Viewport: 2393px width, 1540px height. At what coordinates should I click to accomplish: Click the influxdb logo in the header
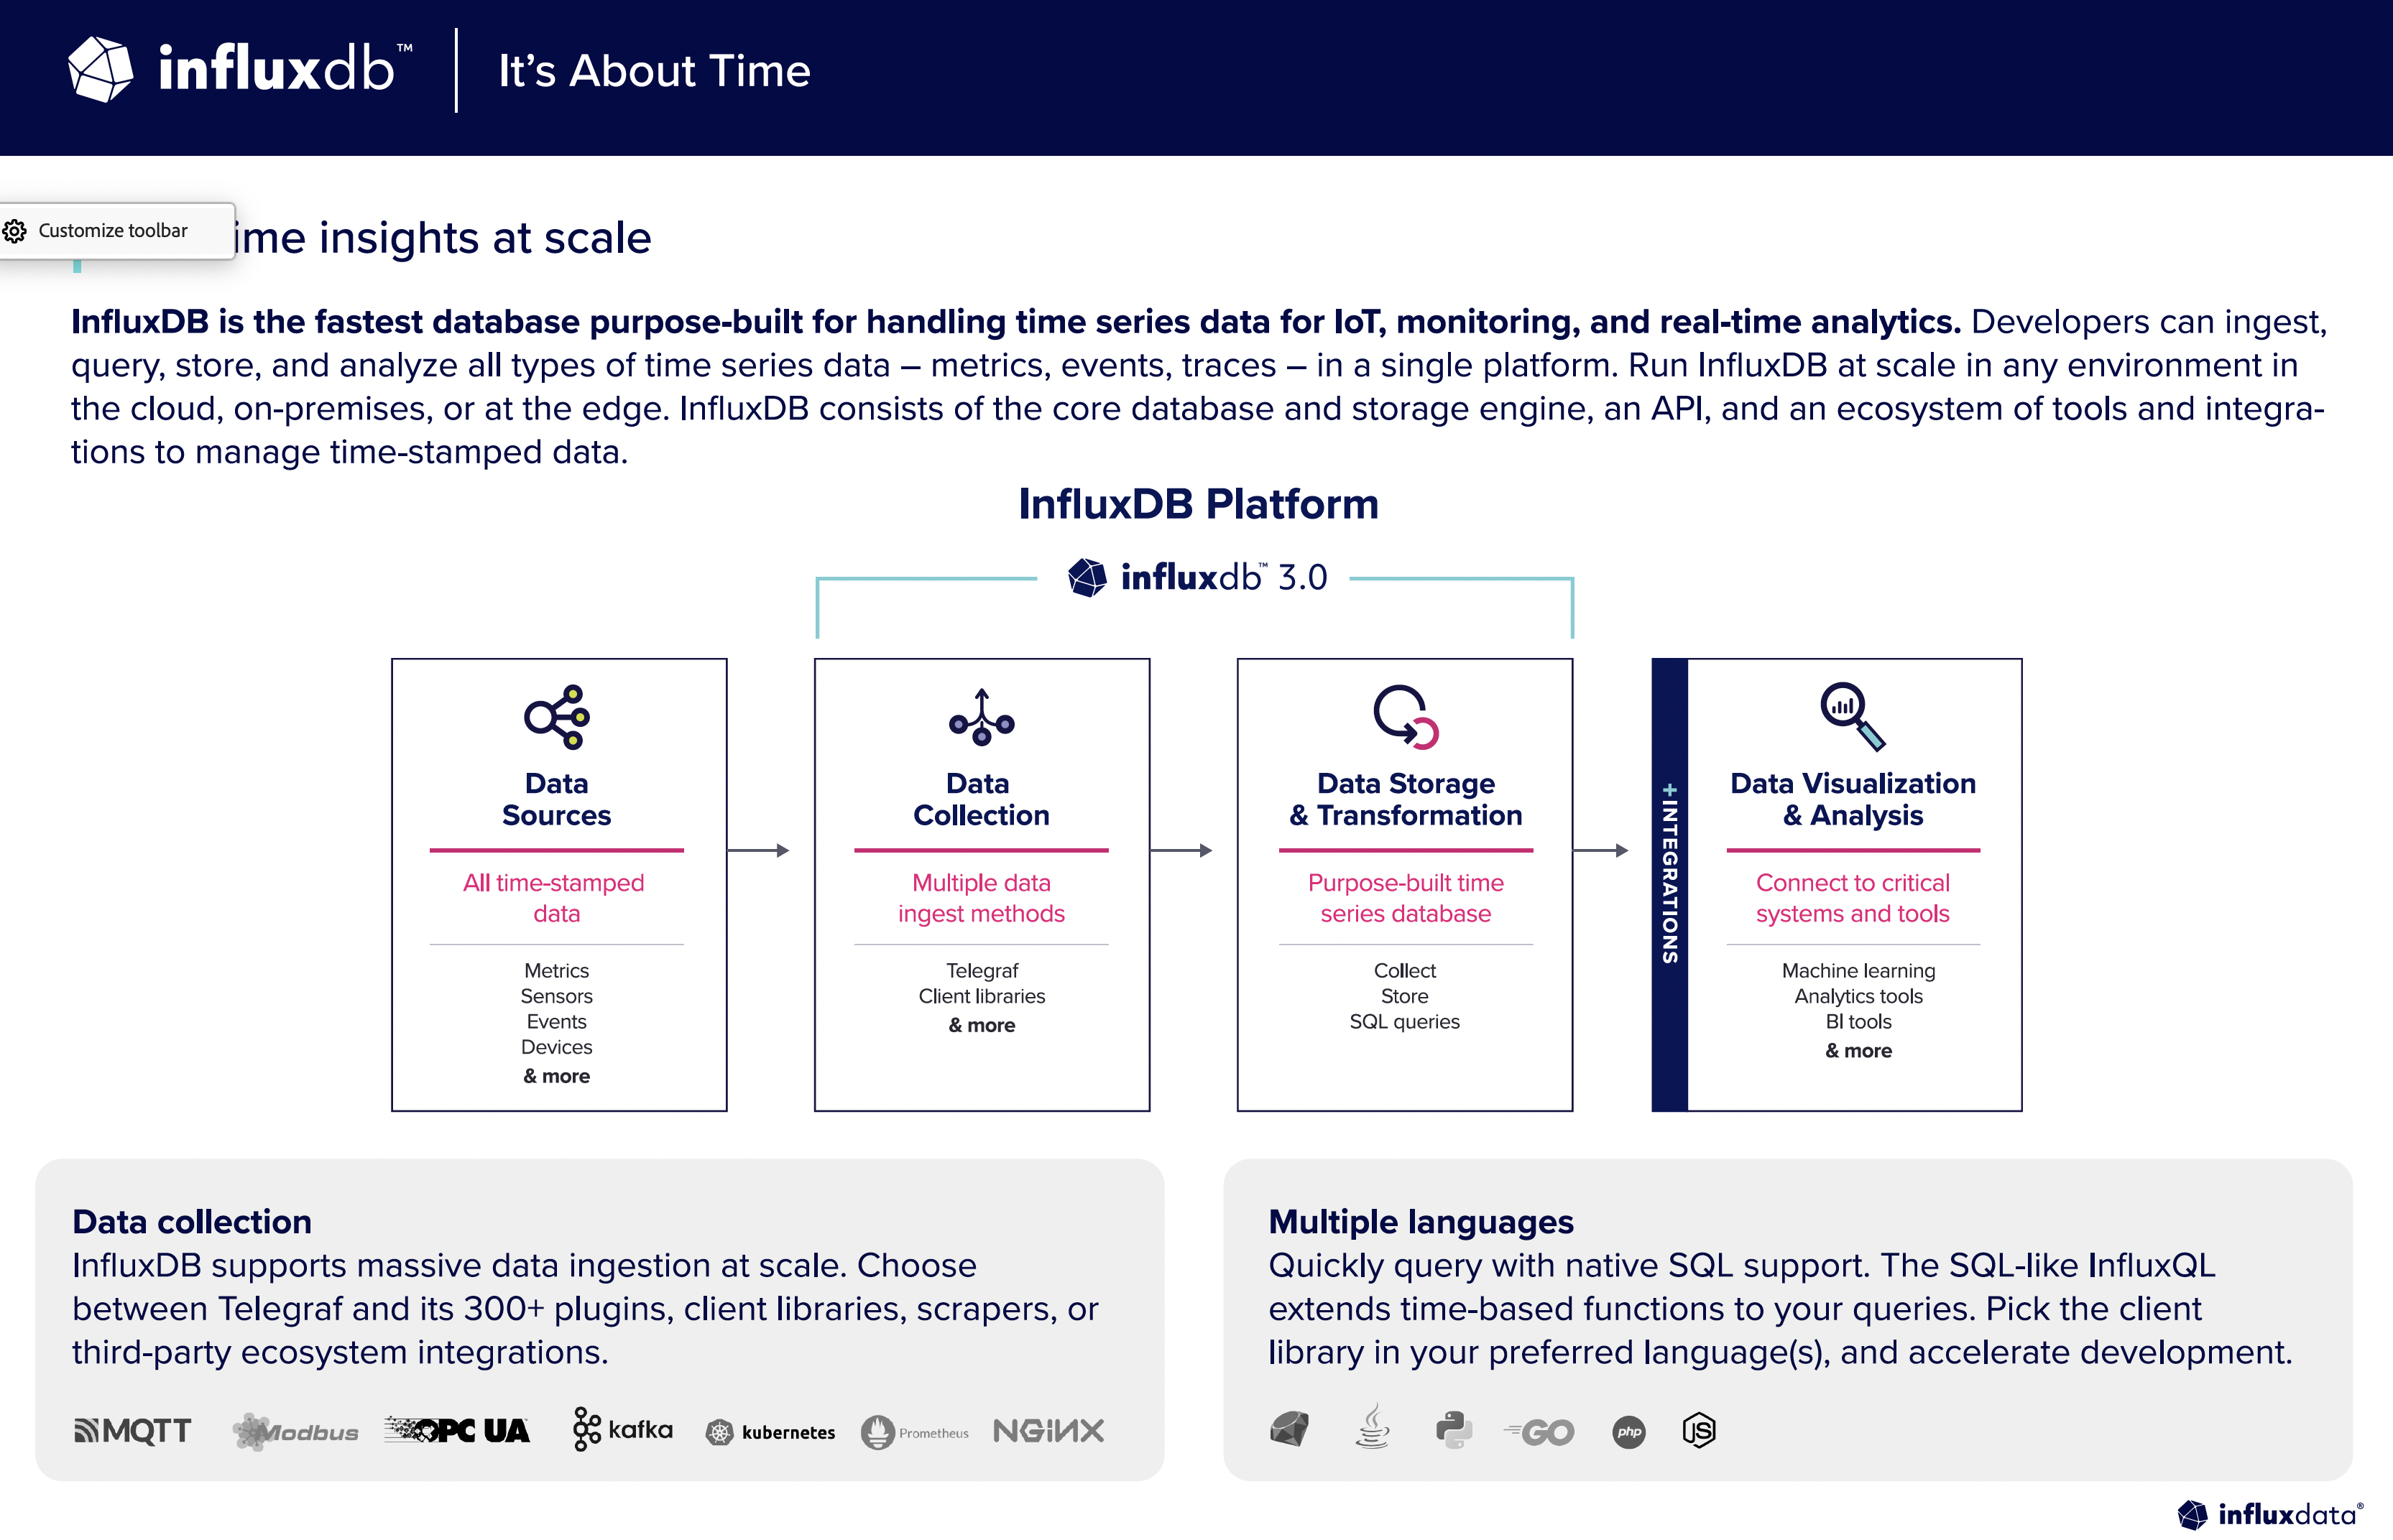pos(240,69)
